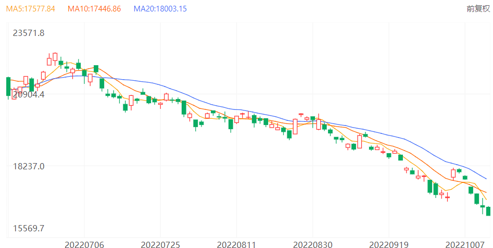Click the 20220830 date axis label
The height and width of the screenshot is (248, 493).
point(312,244)
